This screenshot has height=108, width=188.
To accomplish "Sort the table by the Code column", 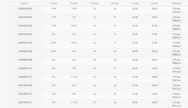I will tap(23, 3).
